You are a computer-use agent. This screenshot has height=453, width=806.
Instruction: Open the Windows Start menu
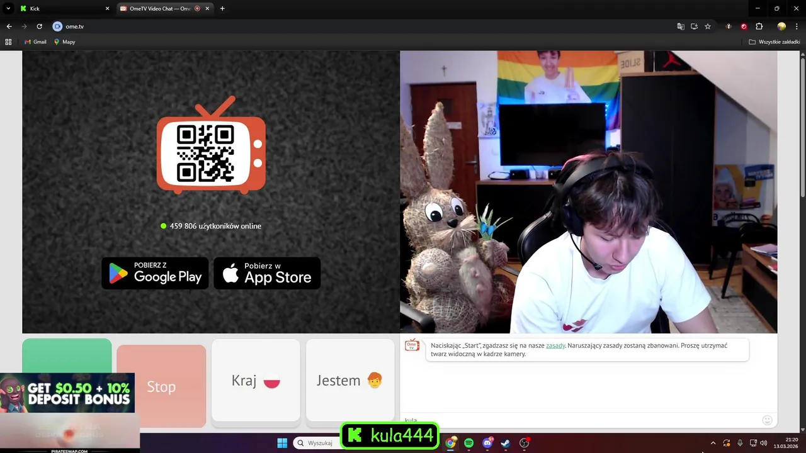tap(282, 443)
